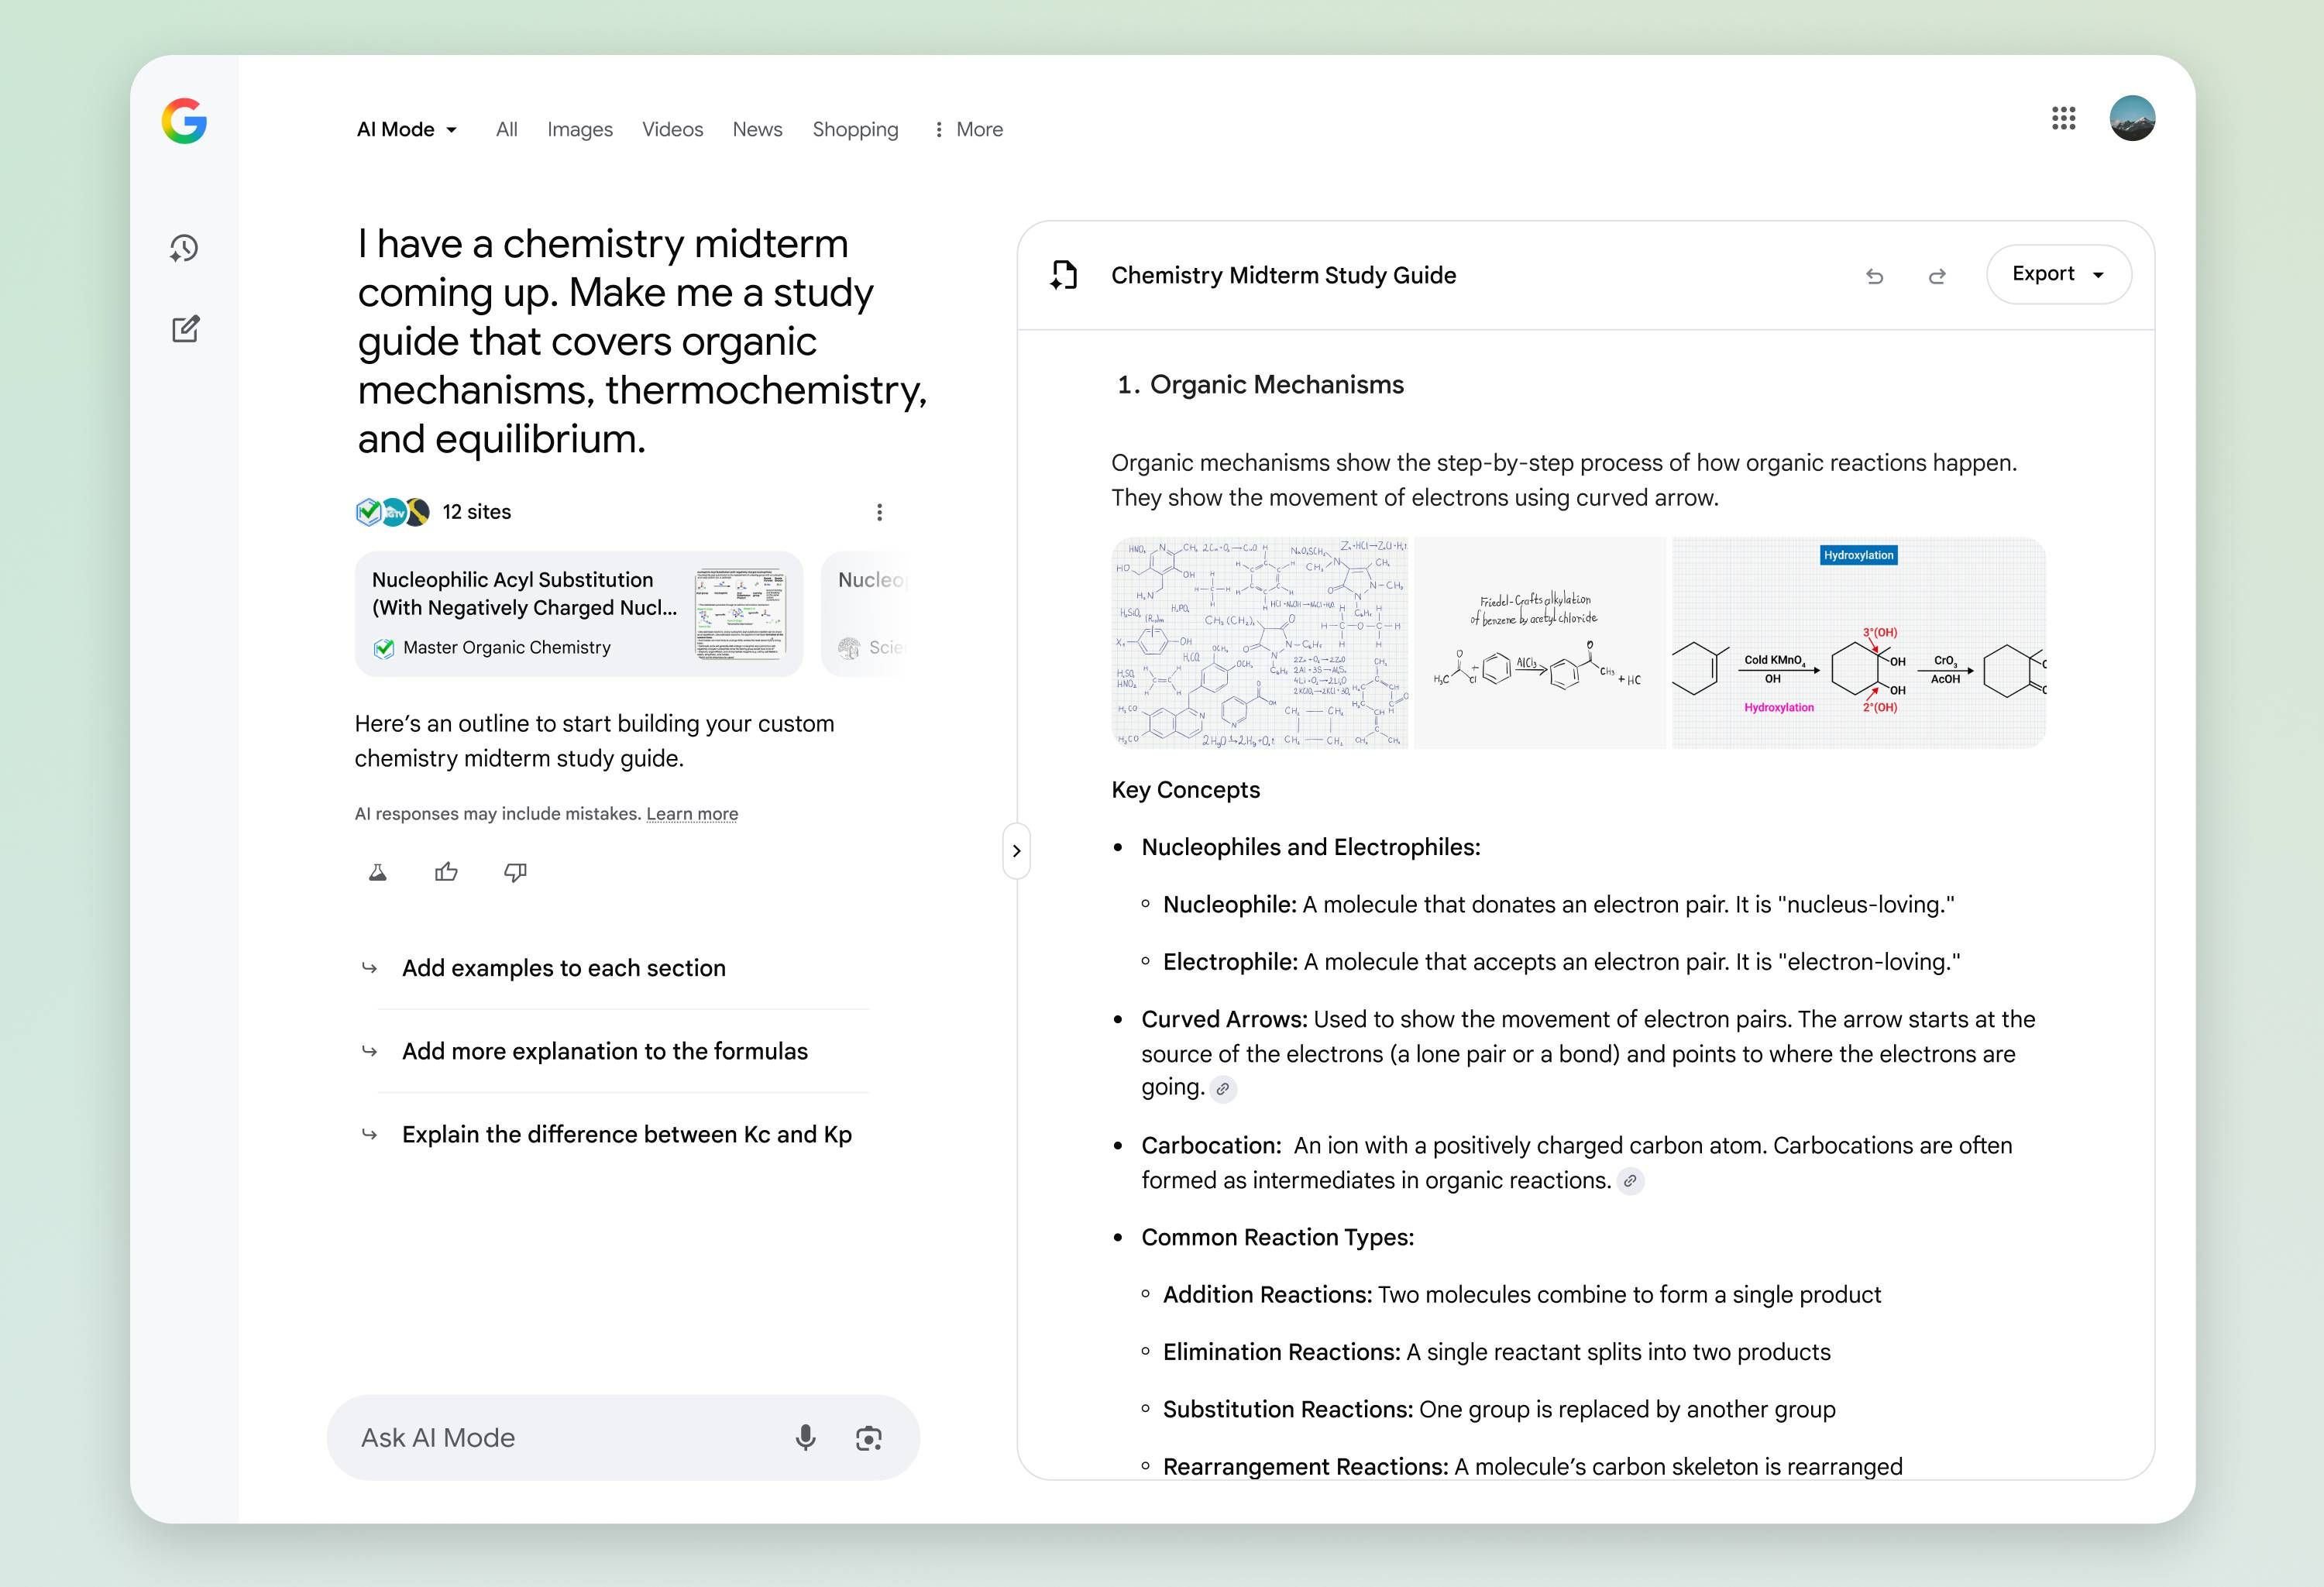
Task: Open the Hydroxylation reaction diagram image
Action: click(x=1859, y=643)
